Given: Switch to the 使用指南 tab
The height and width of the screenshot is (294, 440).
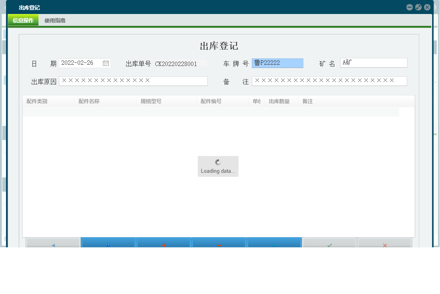Looking at the screenshot, I should coord(55,20).
